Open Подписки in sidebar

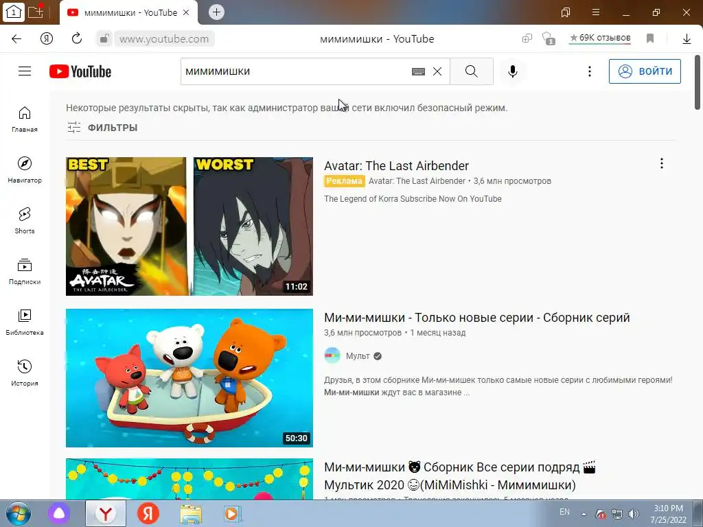pos(25,272)
